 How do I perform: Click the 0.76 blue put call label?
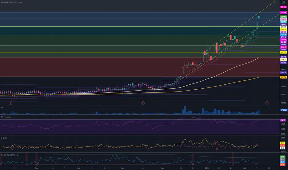point(282,162)
